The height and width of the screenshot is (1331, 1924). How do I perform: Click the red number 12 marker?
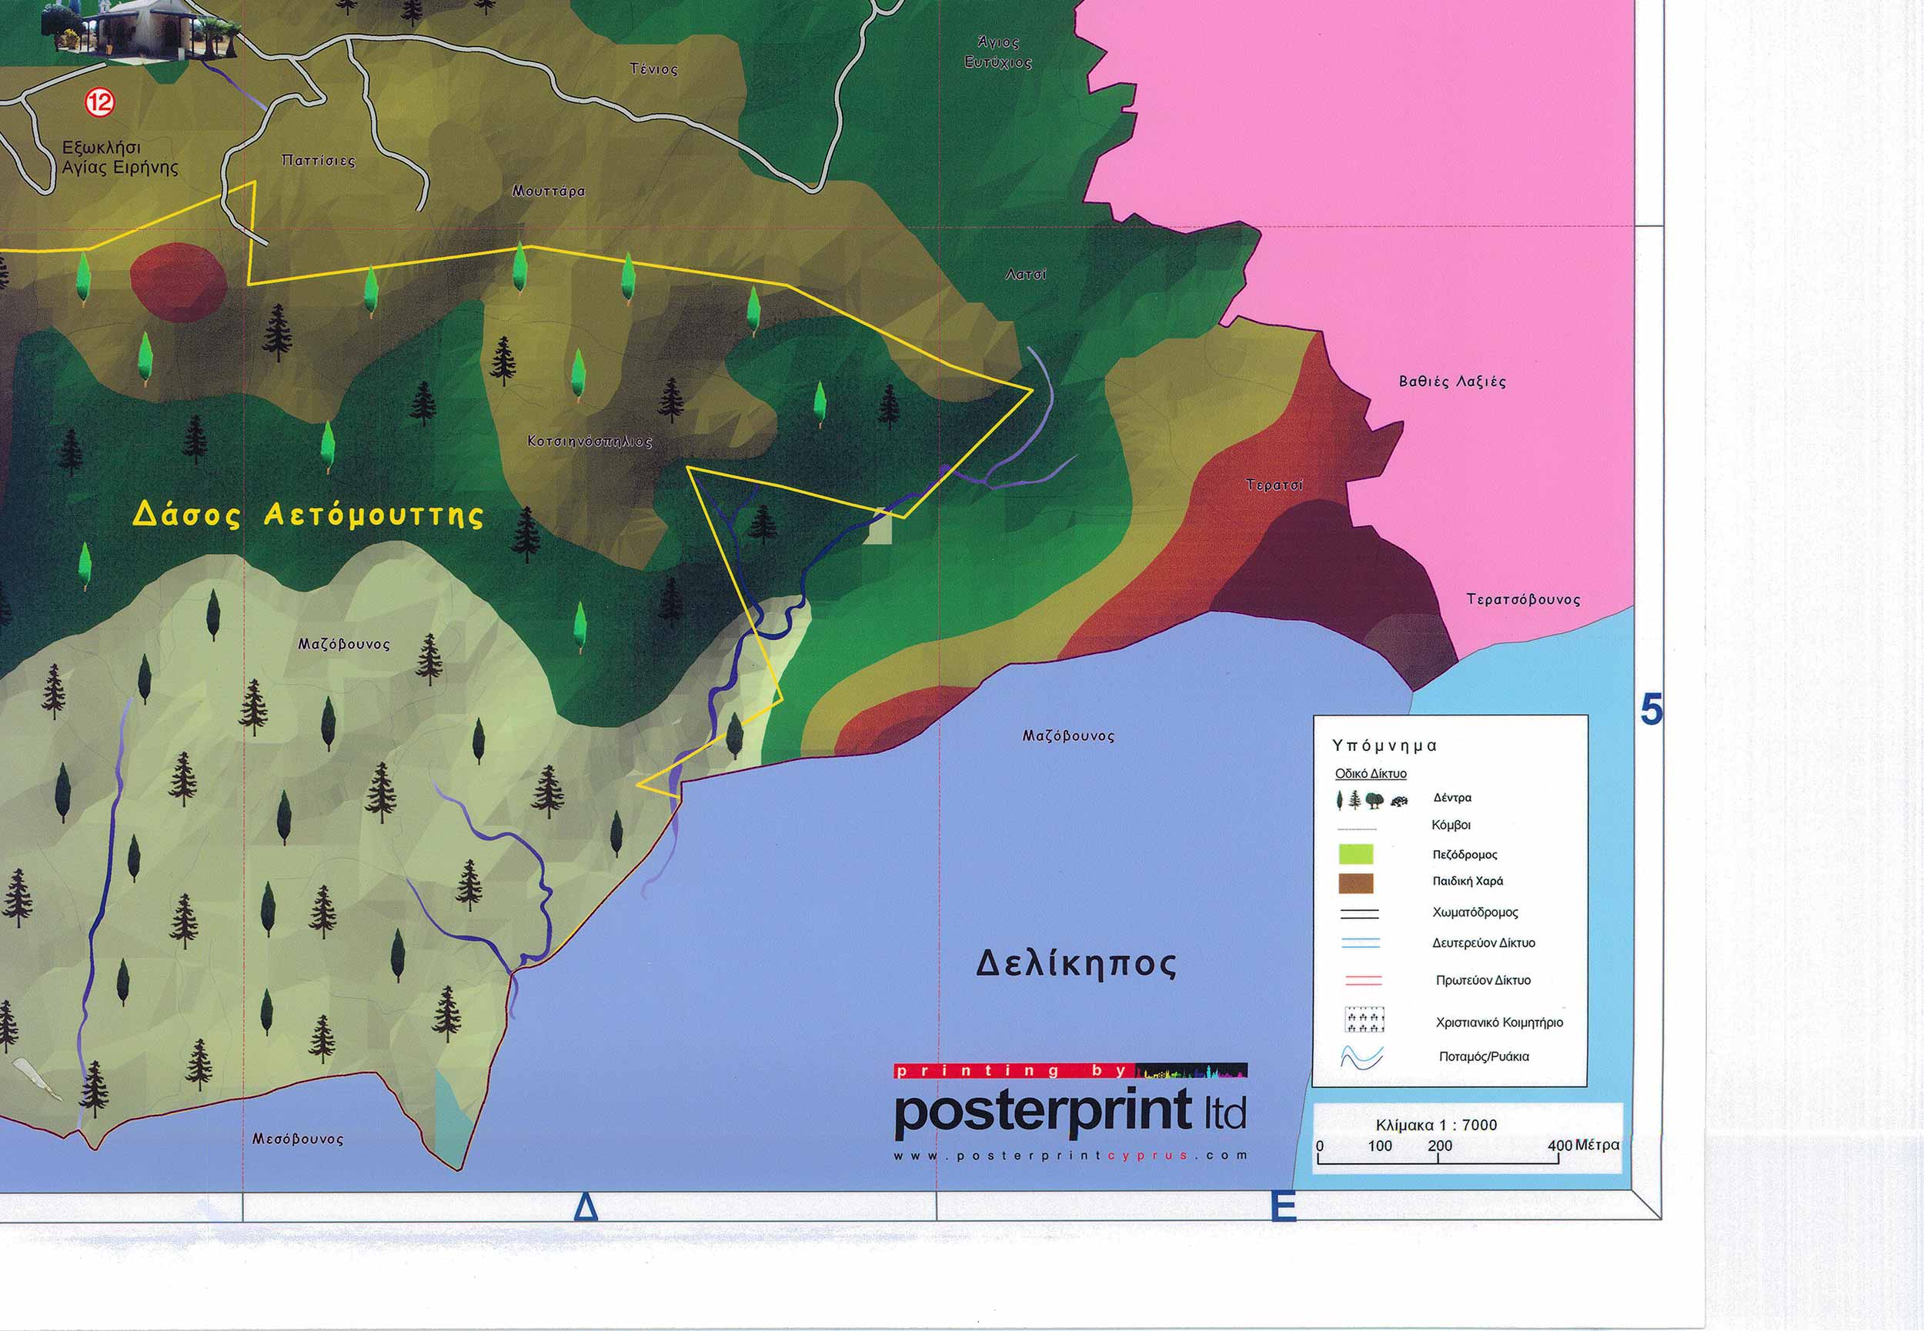click(100, 102)
